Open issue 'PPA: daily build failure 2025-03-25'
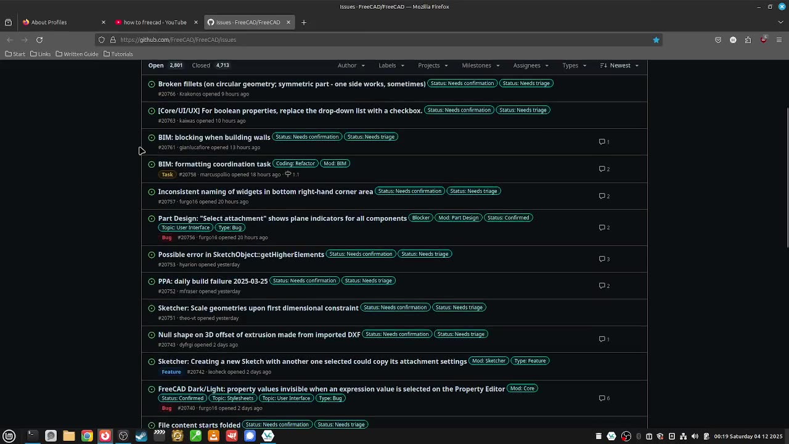 213,281
